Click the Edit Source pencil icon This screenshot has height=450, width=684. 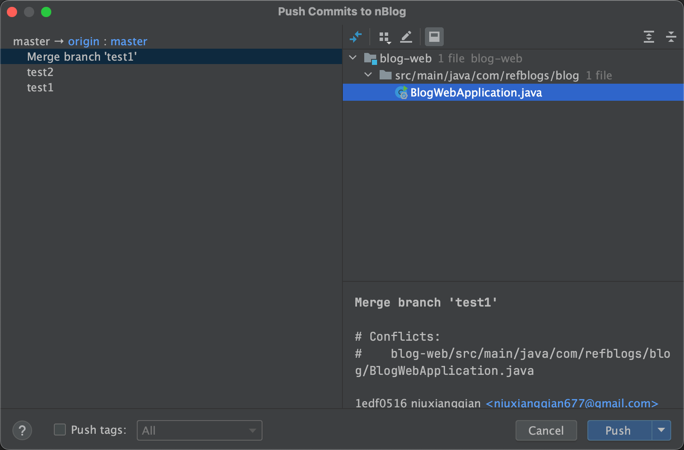[406, 37]
